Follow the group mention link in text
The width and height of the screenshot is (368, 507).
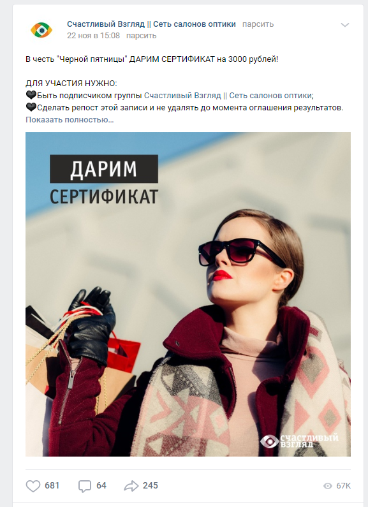coord(228,96)
